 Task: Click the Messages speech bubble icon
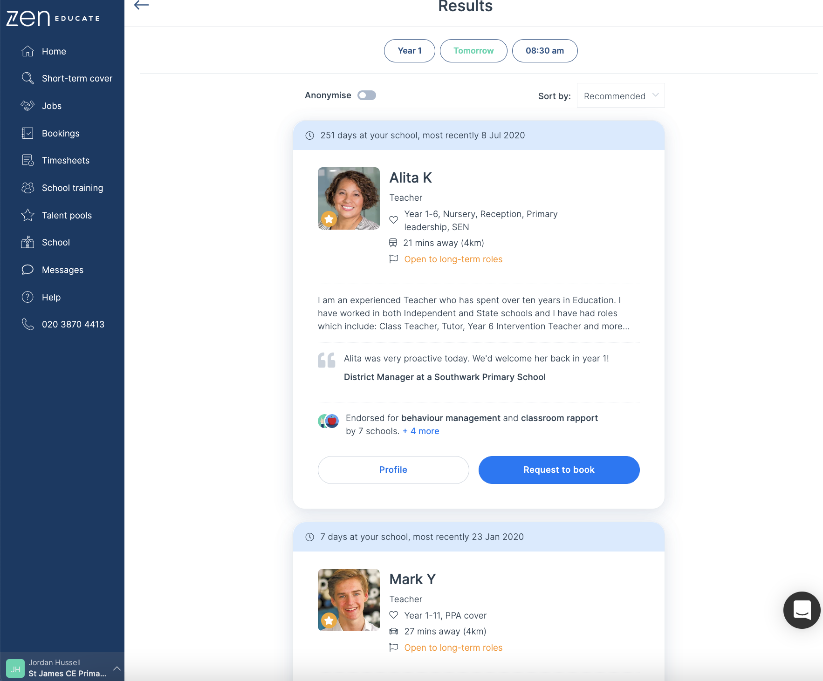pyautogui.click(x=28, y=270)
